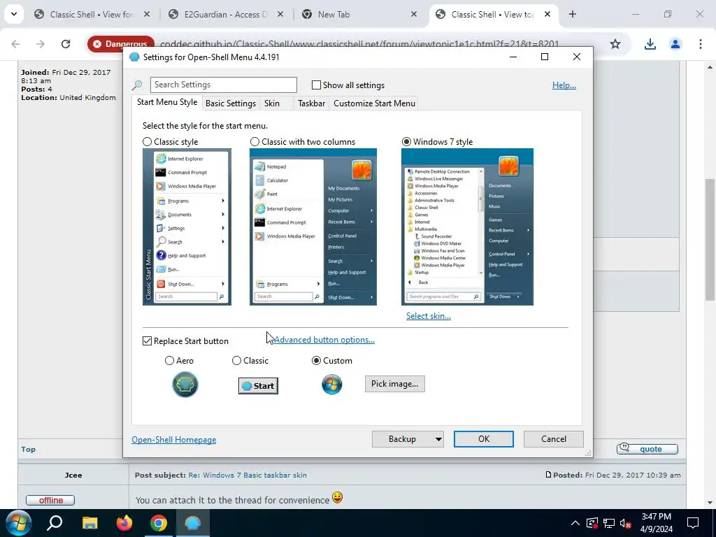Click the Windows 7 style preview thumbnail
The width and height of the screenshot is (716, 537).
(x=467, y=227)
